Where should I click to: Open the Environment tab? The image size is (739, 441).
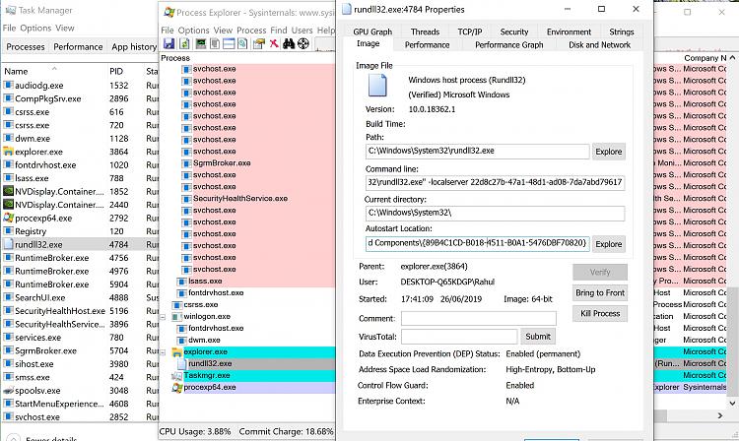[569, 31]
